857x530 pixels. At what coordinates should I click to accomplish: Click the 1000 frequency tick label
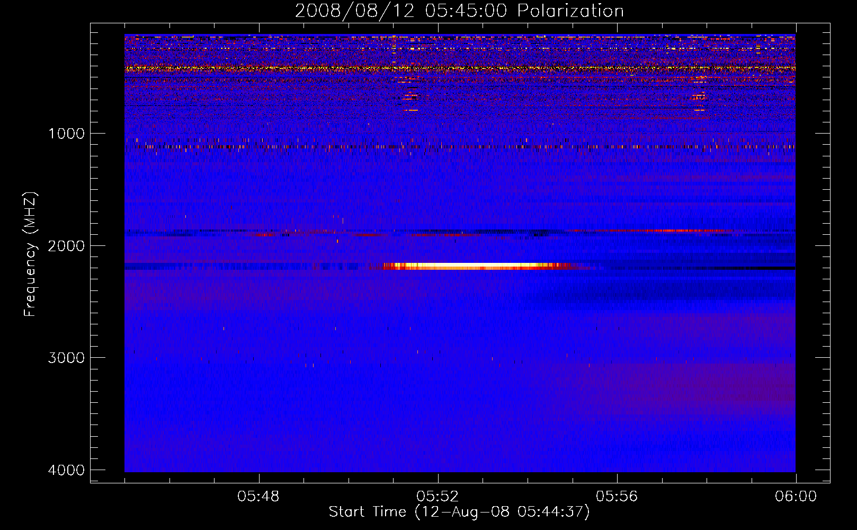(66, 133)
